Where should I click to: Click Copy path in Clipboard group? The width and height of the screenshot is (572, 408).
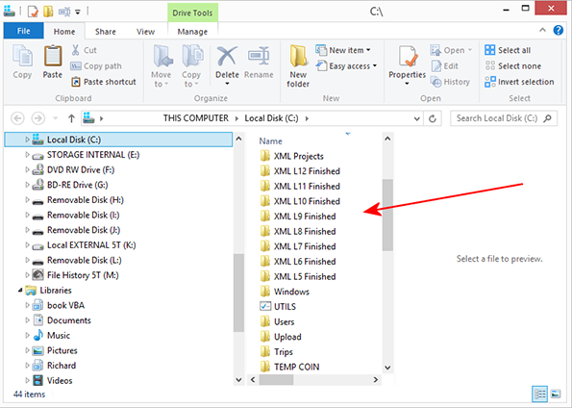point(96,66)
